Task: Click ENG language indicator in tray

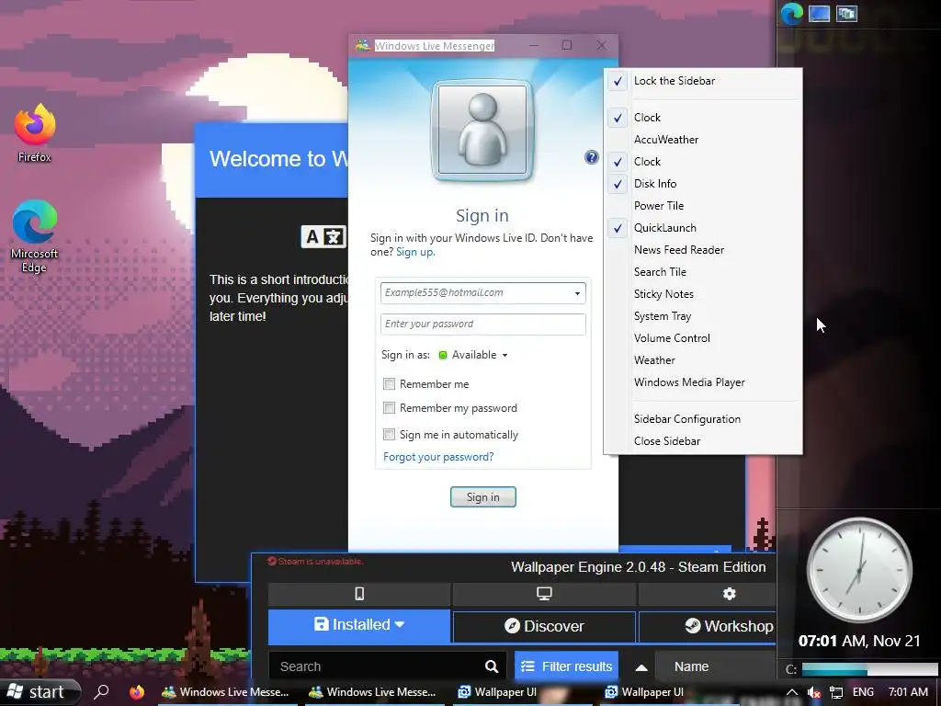Action: tap(863, 692)
